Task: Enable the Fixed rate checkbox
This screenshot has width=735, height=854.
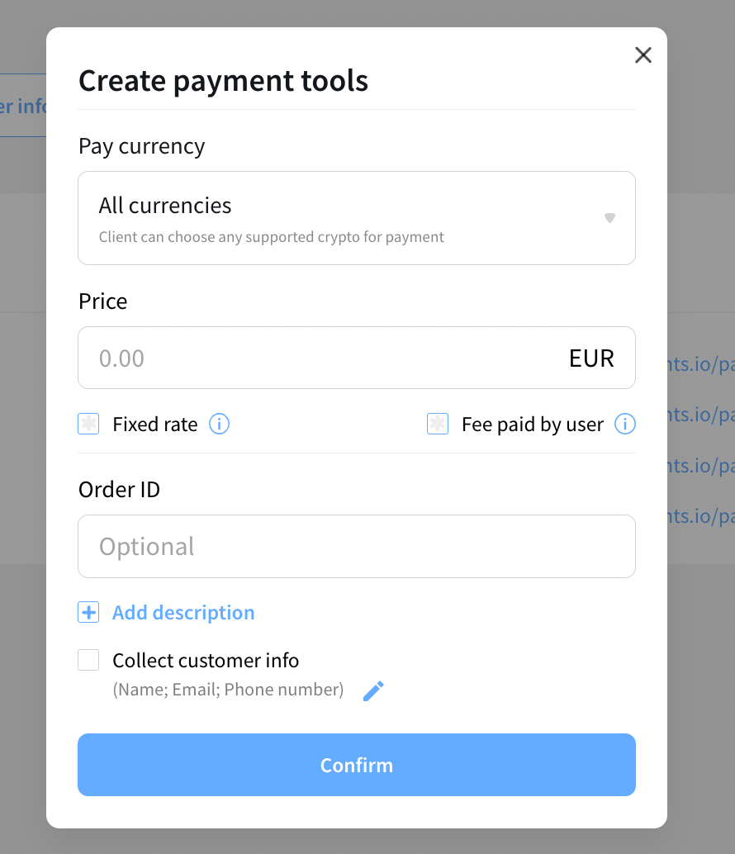Action: [x=88, y=425]
